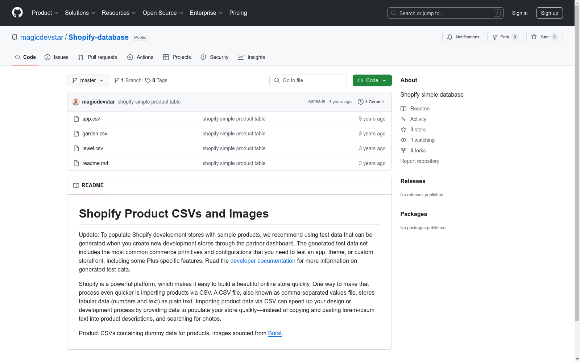Click the bell icon in Notifications button
This screenshot has height=362, width=580.
tap(450, 37)
